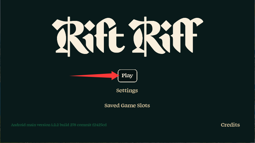Start the game with the Play button
The width and height of the screenshot is (255, 143).
[128, 76]
